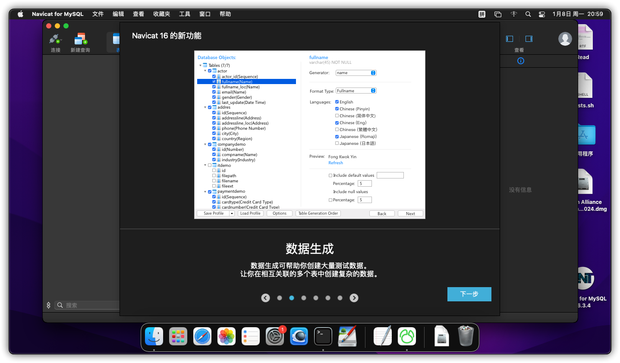Click the menu bar date and time

tap(578, 14)
